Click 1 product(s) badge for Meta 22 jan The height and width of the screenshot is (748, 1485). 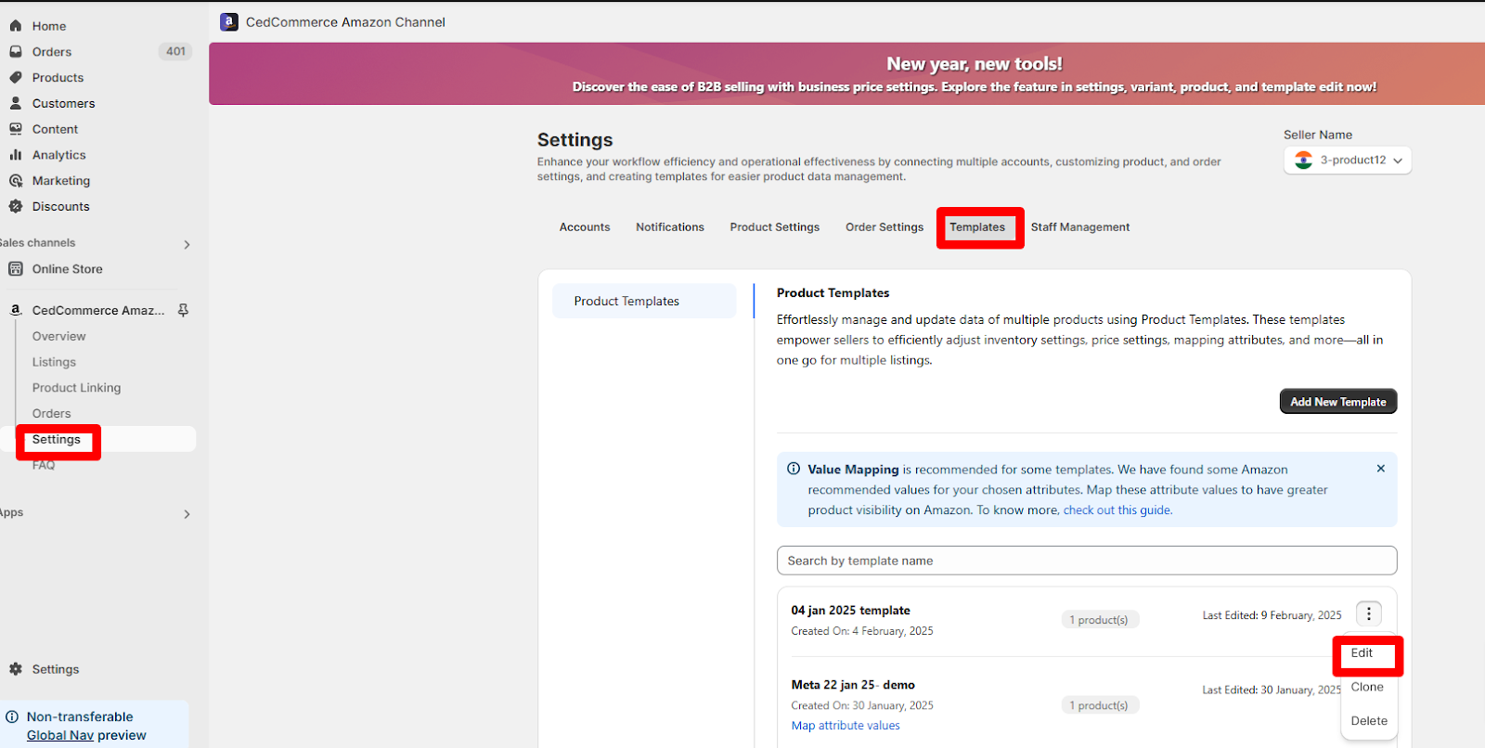pyautogui.click(x=1100, y=705)
